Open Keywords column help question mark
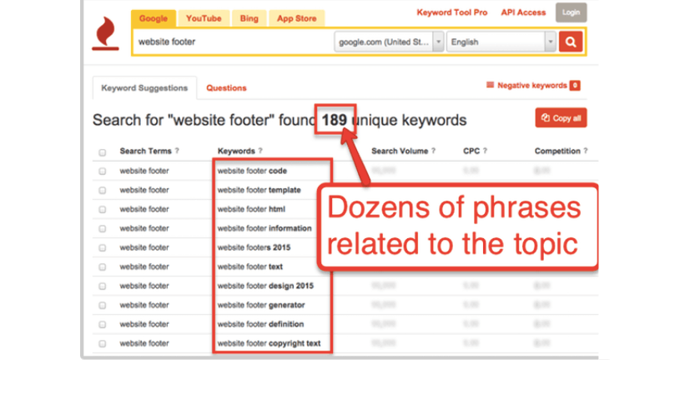 (x=260, y=151)
